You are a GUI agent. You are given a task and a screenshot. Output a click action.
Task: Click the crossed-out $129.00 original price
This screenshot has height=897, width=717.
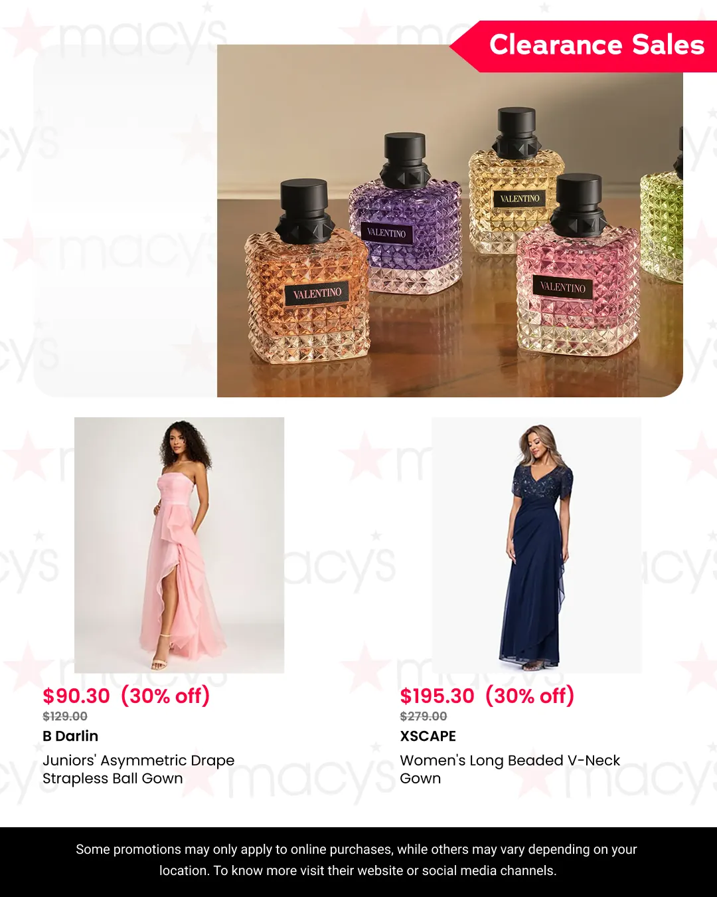click(65, 716)
